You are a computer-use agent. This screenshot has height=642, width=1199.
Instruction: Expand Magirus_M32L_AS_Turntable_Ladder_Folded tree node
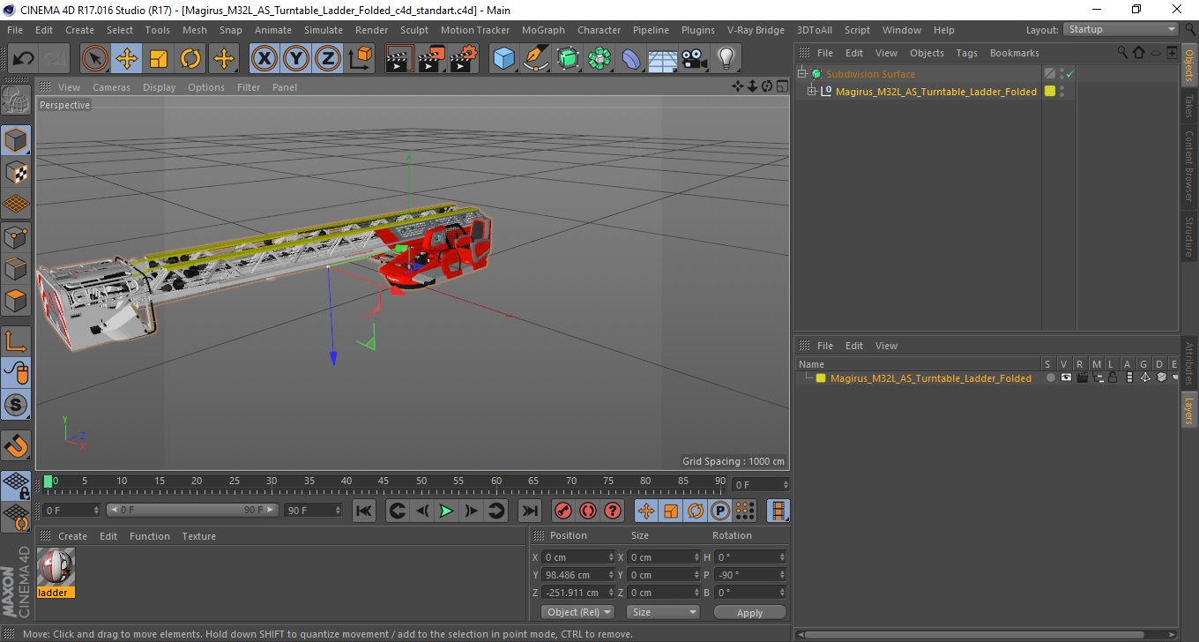812,91
